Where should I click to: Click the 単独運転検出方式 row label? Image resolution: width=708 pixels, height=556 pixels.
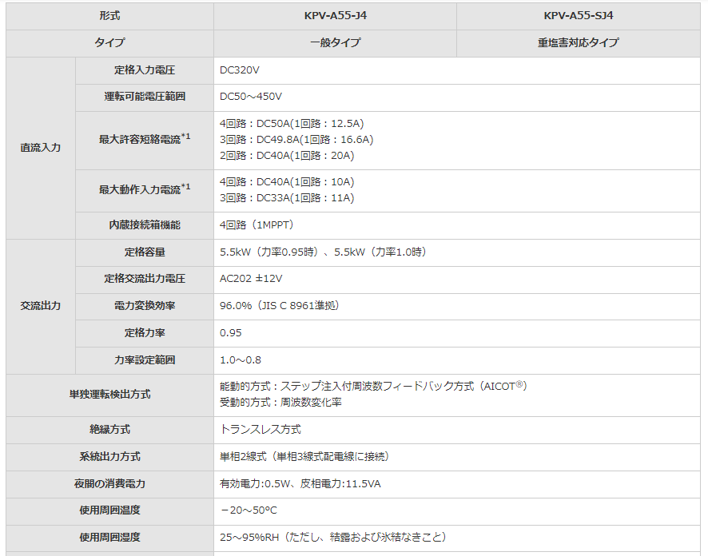[109, 395]
